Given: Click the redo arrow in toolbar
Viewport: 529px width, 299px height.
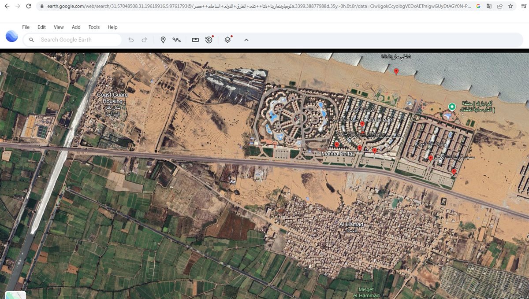Looking at the screenshot, I should pos(144,40).
